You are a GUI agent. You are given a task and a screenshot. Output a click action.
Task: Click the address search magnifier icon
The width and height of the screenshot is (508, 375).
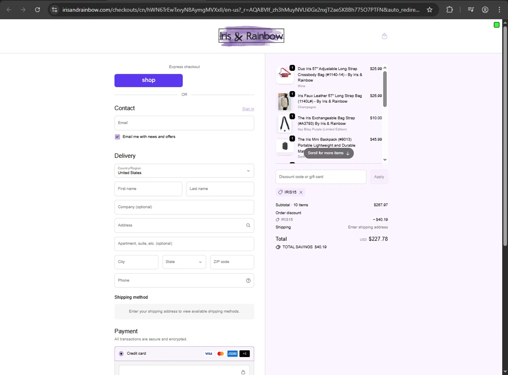tap(248, 225)
